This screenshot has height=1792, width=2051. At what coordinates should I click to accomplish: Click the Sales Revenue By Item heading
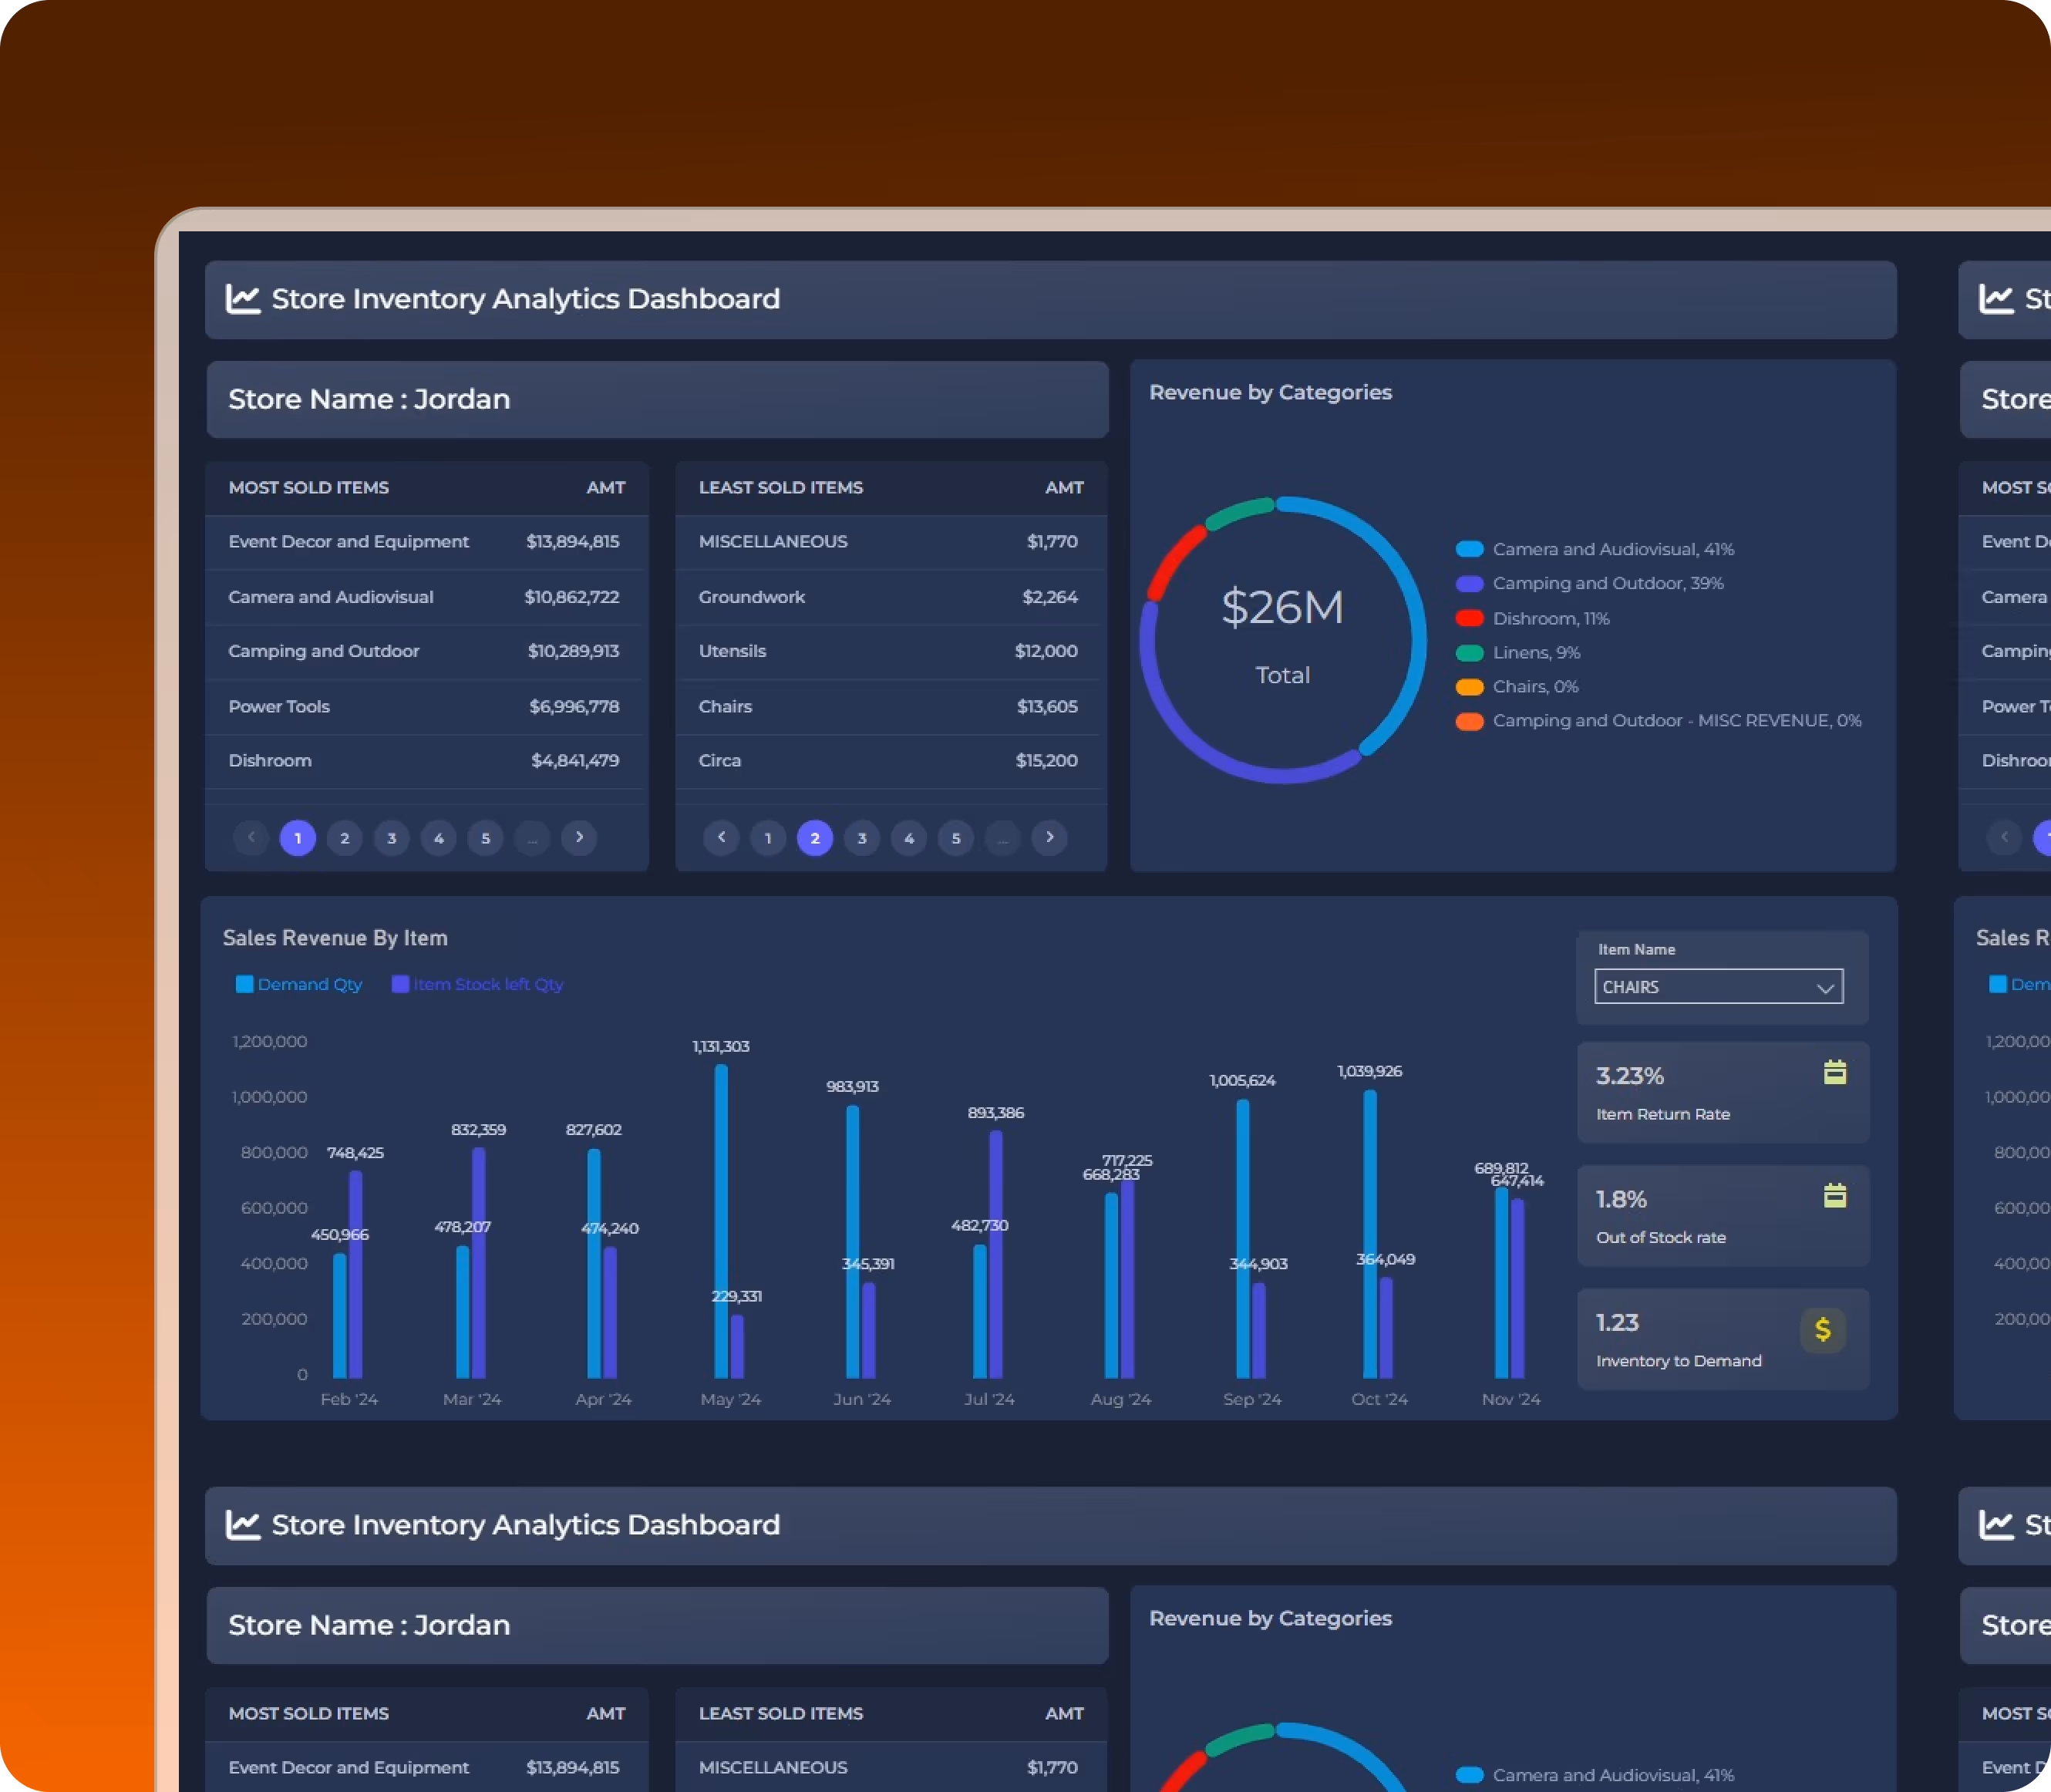click(x=335, y=938)
